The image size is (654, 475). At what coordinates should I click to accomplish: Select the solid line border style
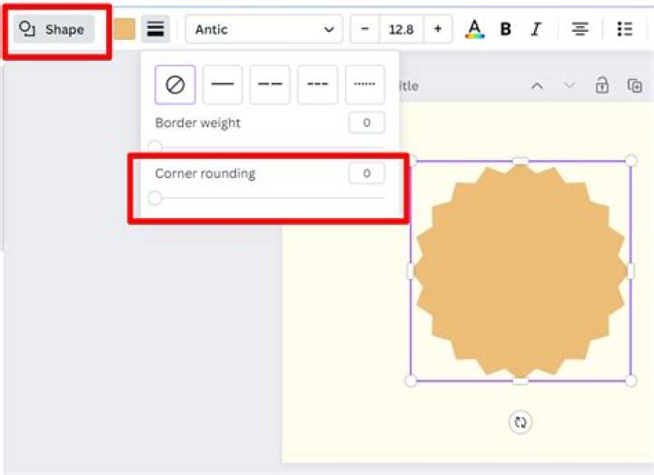(223, 84)
